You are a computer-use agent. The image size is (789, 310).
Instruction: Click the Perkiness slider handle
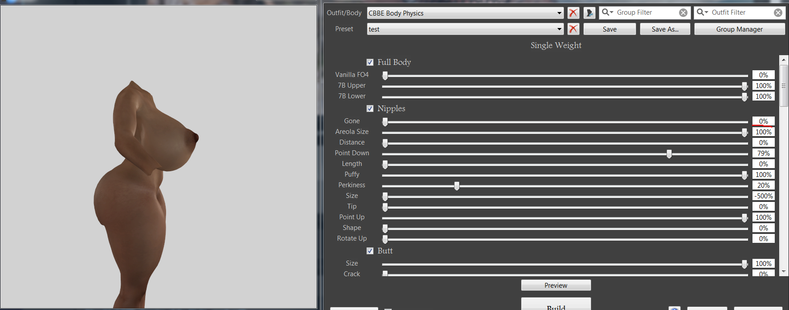click(456, 186)
